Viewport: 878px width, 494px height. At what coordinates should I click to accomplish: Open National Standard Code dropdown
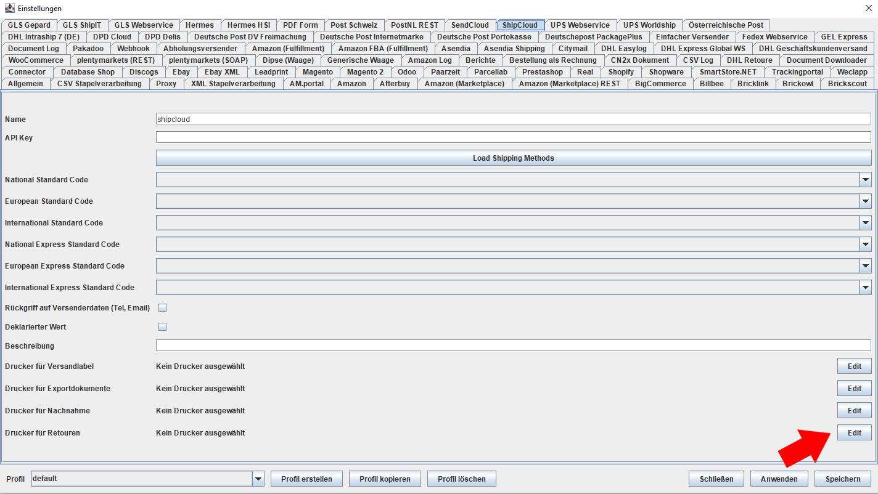[x=865, y=179]
